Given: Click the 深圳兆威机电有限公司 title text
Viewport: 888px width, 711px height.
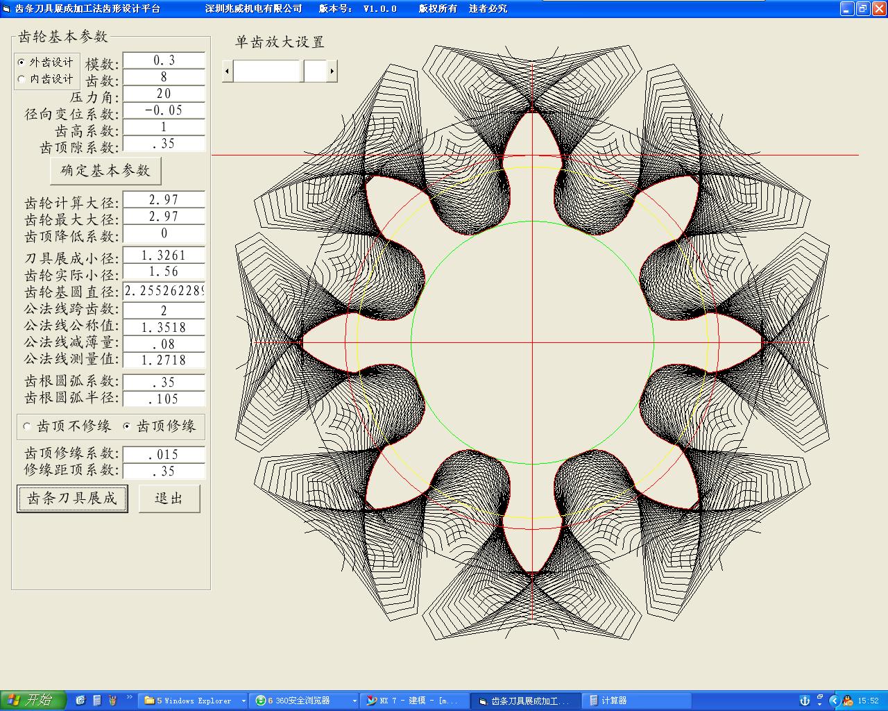Looking at the screenshot, I should point(254,8).
